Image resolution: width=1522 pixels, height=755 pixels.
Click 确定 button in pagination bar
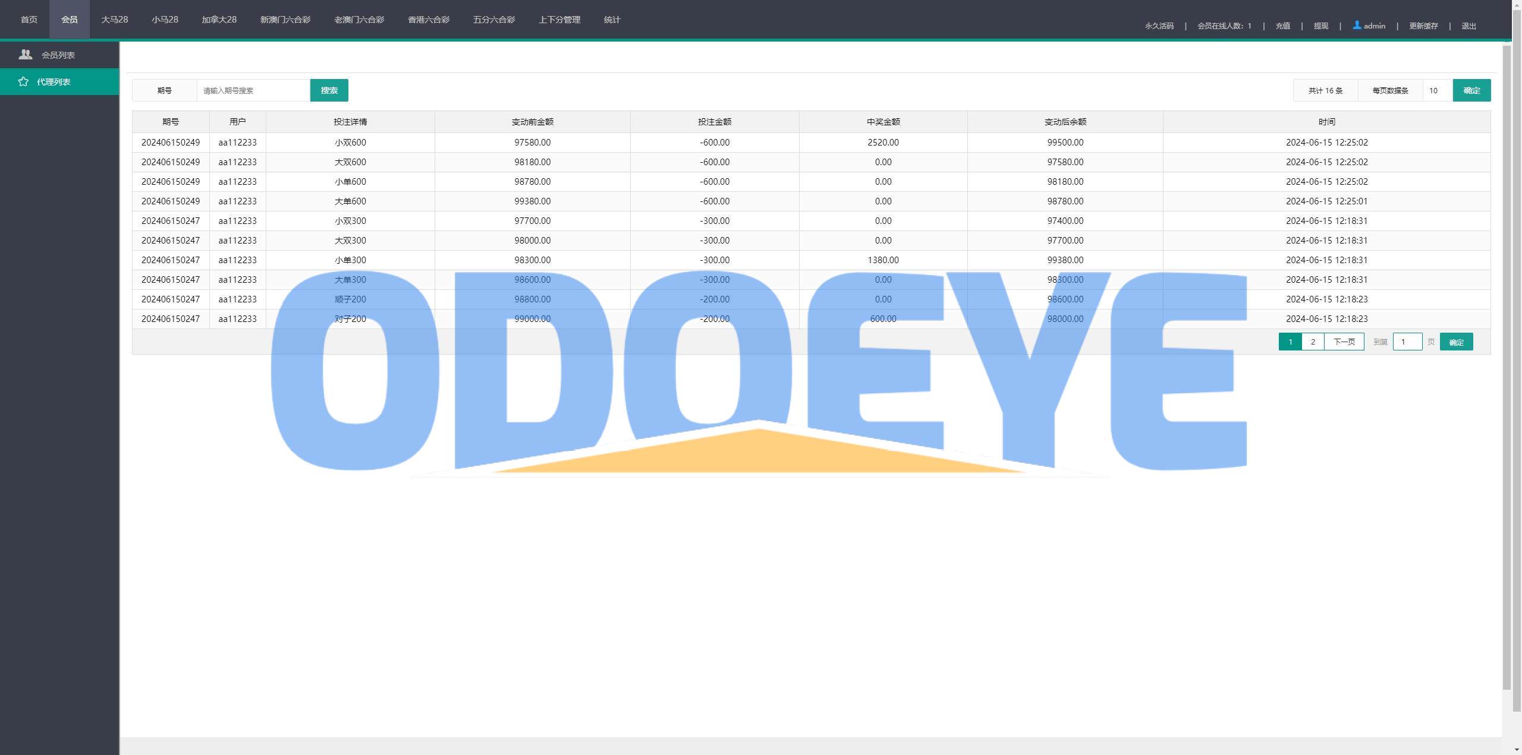[x=1456, y=342]
